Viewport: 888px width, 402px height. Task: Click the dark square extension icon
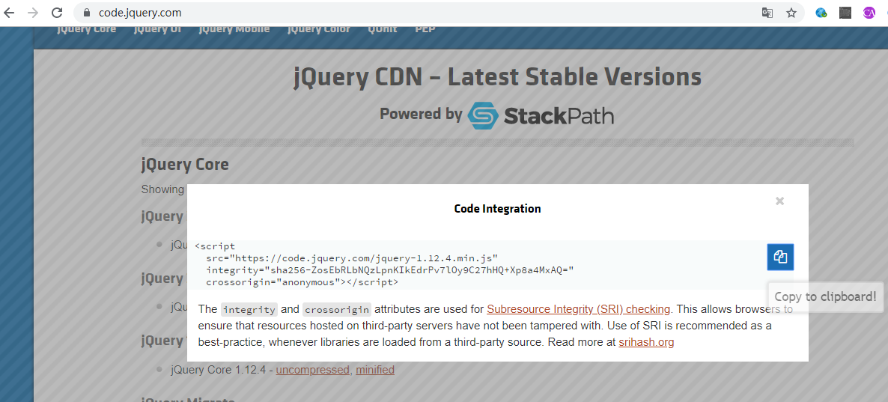click(x=845, y=13)
